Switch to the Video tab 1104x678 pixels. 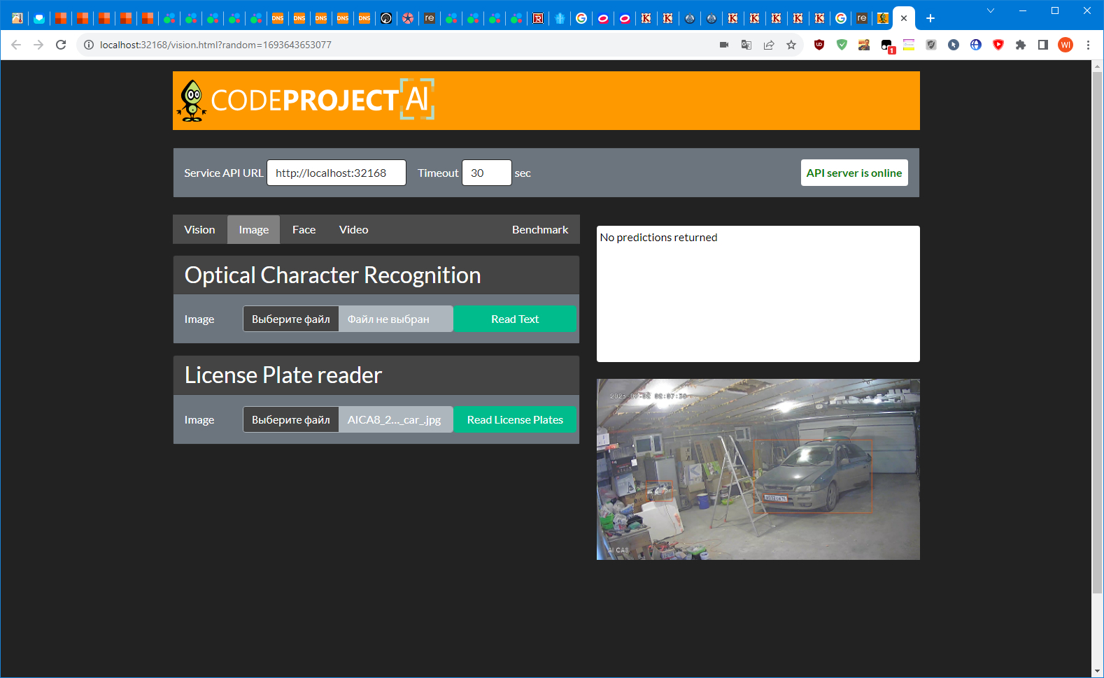click(x=353, y=229)
